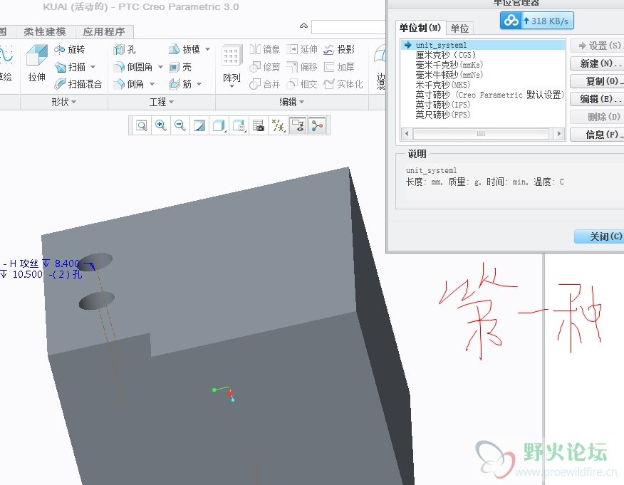Click the New (新建) button

(599, 63)
